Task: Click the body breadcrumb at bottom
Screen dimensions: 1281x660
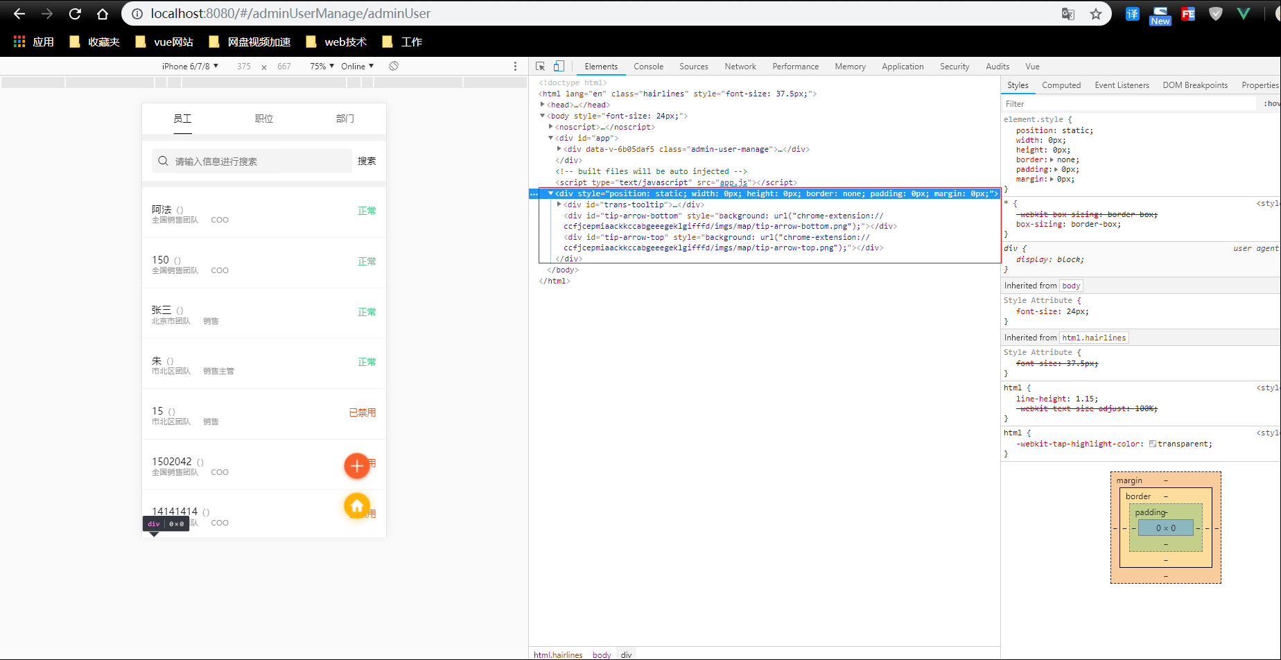Action: (602, 654)
